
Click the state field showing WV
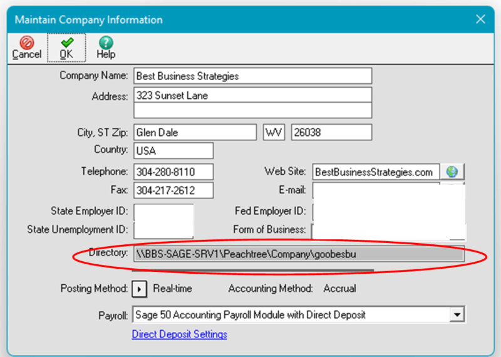(x=274, y=133)
